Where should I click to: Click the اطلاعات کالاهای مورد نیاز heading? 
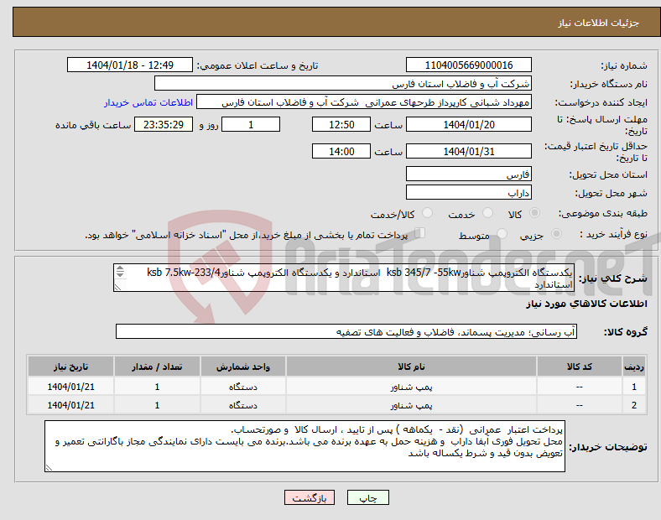tap(586, 304)
